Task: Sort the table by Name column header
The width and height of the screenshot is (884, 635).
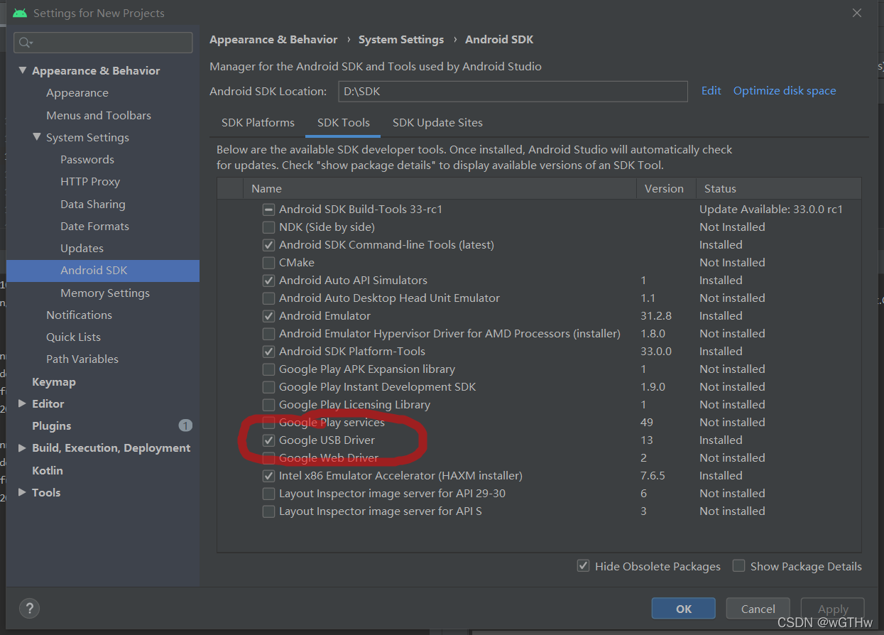Action: click(440, 189)
